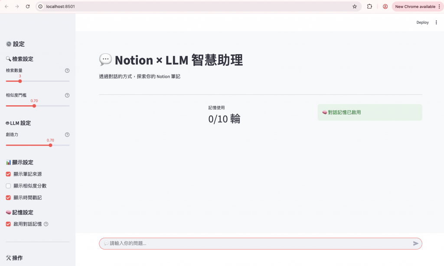
Task: Disable 啟用對話記憶 checkbox
Action: [8, 224]
